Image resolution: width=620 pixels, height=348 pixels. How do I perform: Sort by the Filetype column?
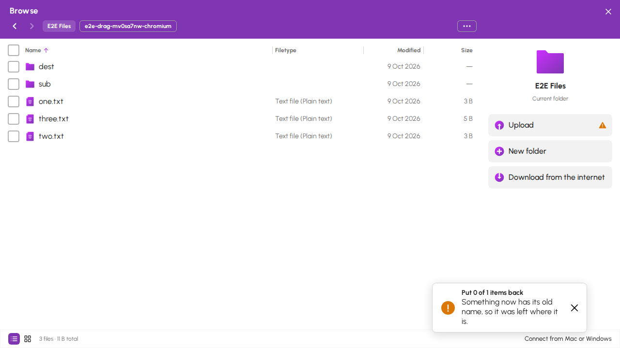pos(286,50)
